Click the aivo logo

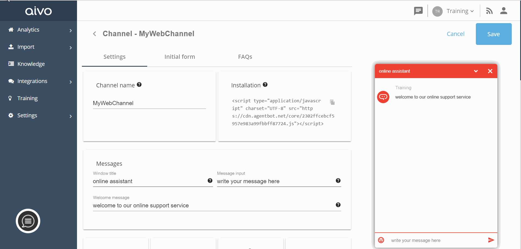point(38,11)
